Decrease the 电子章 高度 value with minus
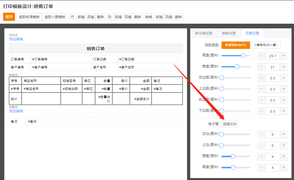 (261, 168)
